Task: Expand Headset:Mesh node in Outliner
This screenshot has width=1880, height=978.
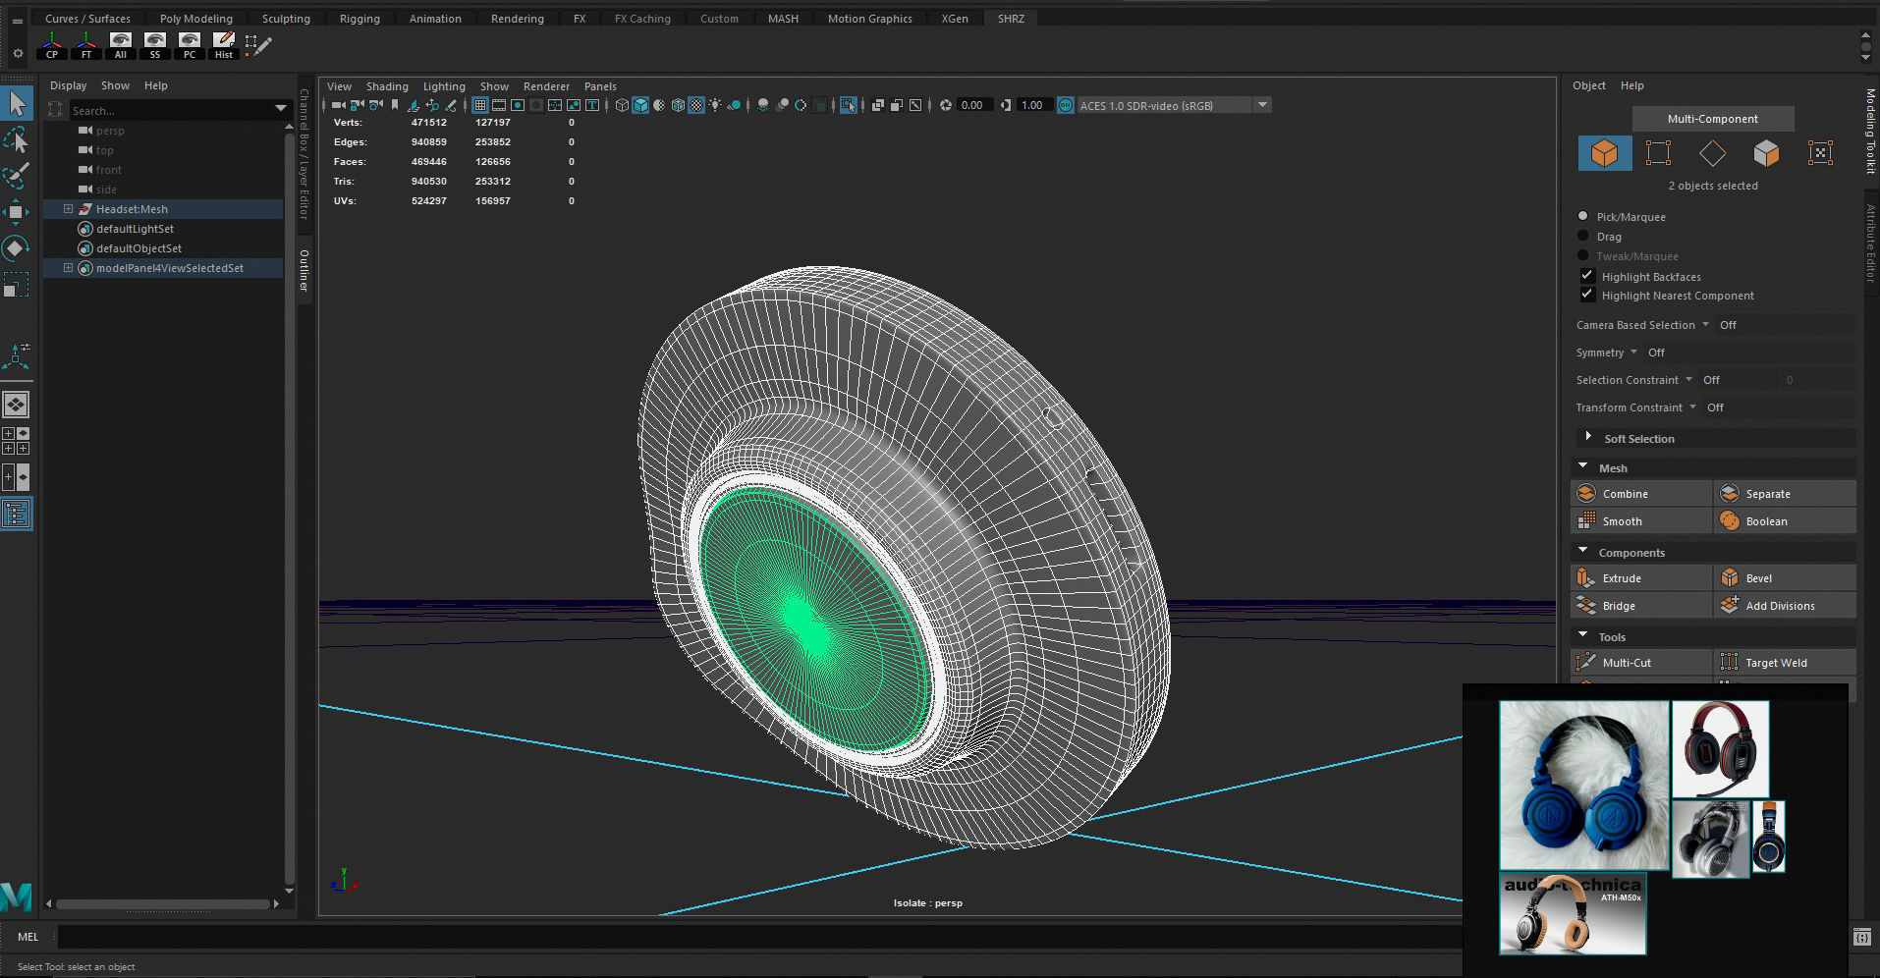Action: pos(68,209)
